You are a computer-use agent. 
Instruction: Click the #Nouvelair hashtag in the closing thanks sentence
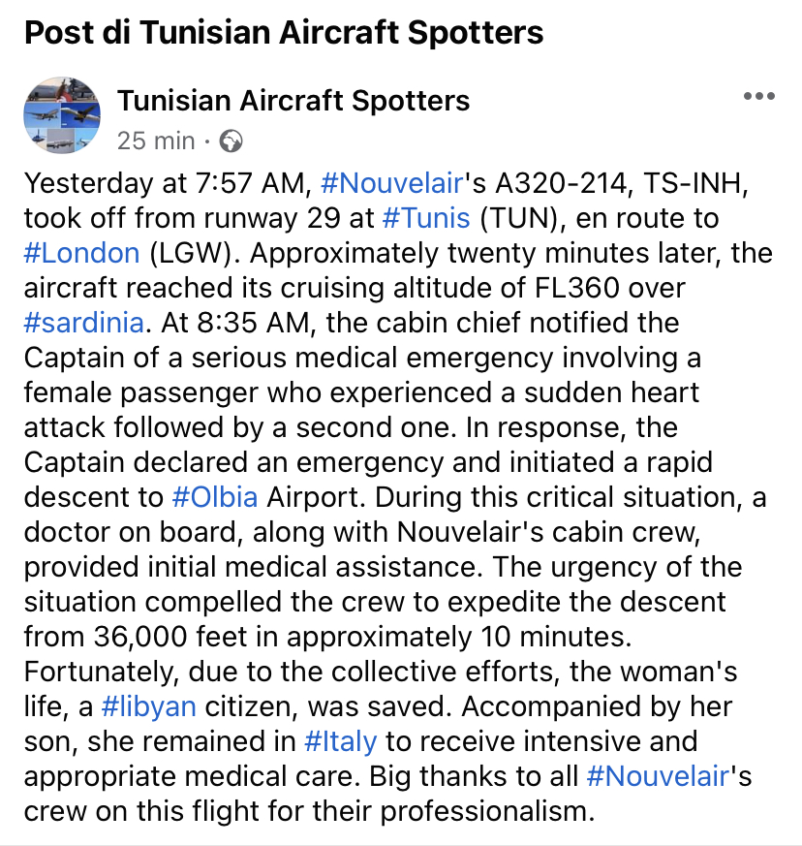[657, 777]
